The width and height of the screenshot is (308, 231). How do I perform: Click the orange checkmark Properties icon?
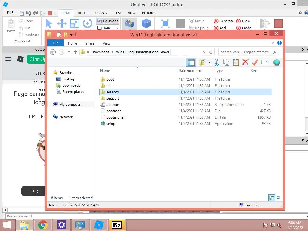tap(255, 62)
